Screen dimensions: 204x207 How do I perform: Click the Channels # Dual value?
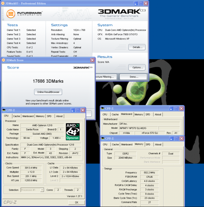[171, 154]
